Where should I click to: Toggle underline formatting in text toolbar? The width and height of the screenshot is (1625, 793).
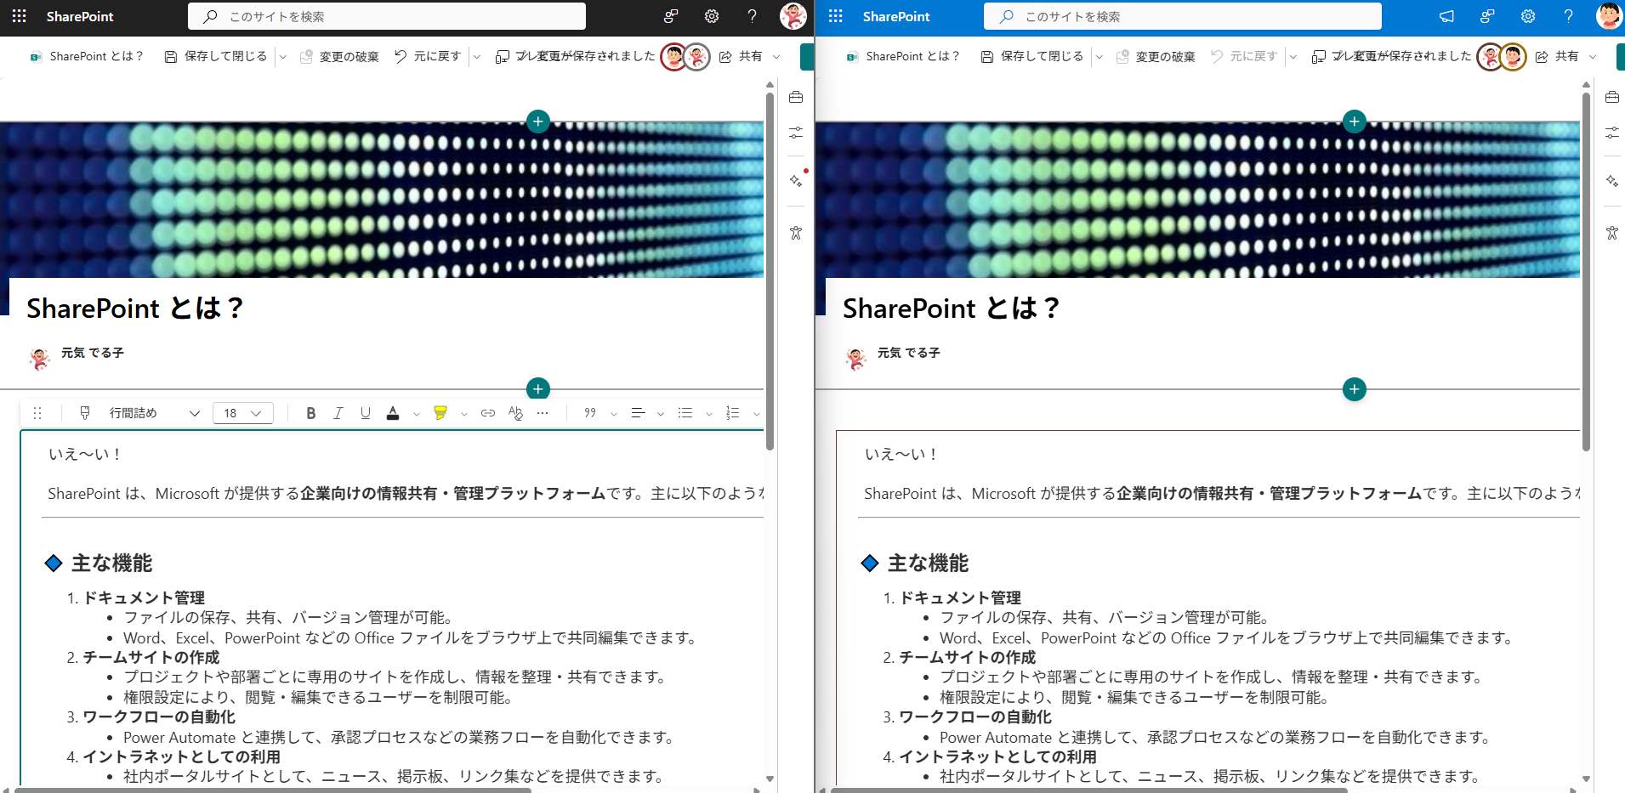coord(366,413)
